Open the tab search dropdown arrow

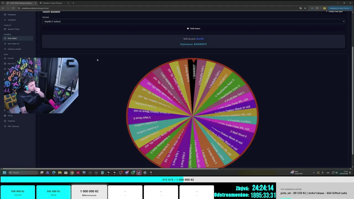pos(3,3)
